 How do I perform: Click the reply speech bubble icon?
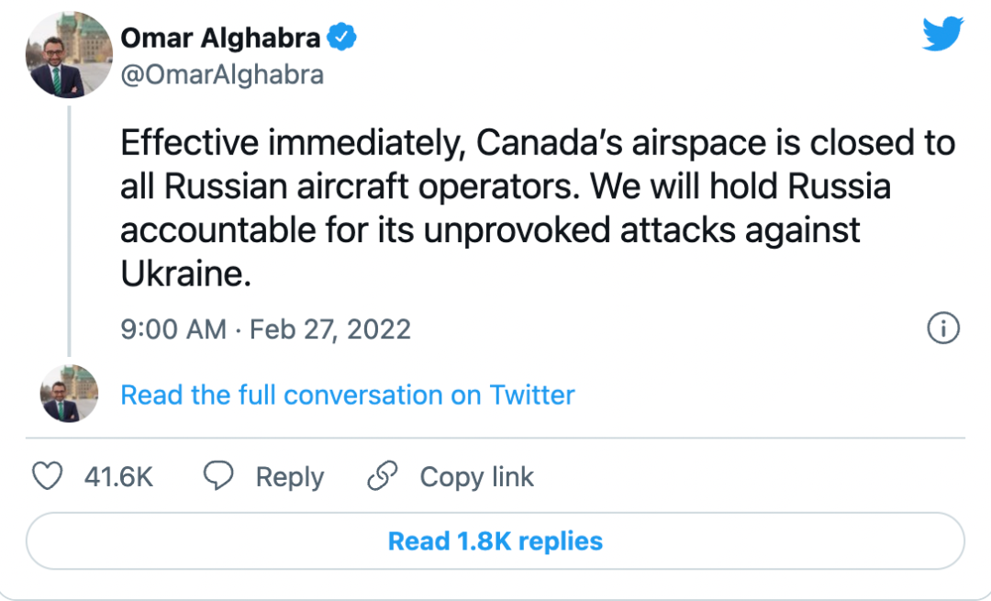tap(218, 476)
